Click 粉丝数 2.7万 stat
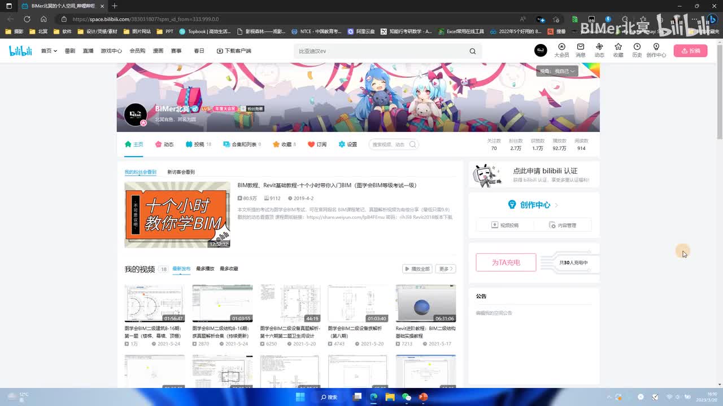The height and width of the screenshot is (406, 723). tap(515, 144)
